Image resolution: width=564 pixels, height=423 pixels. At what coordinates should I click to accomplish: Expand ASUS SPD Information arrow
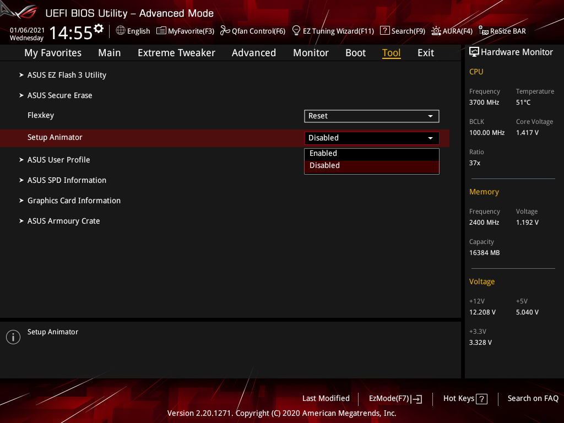[21, 180]
